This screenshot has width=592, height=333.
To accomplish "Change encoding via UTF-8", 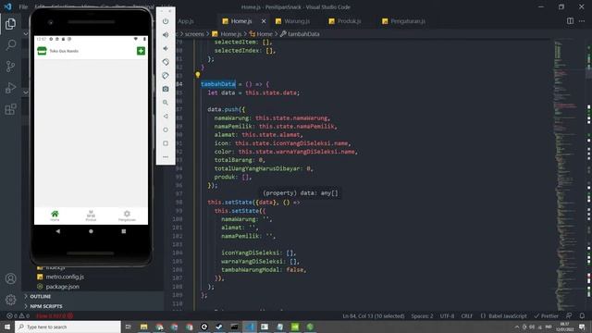I will (x=447, y=316).
